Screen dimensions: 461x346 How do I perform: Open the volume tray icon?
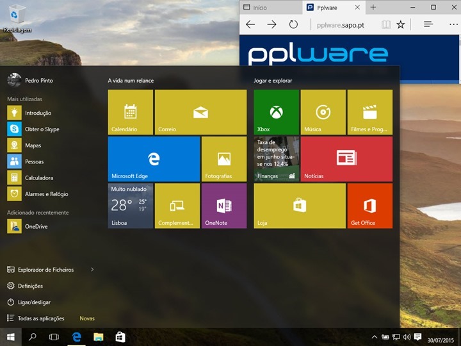click(x=407, y=337)
